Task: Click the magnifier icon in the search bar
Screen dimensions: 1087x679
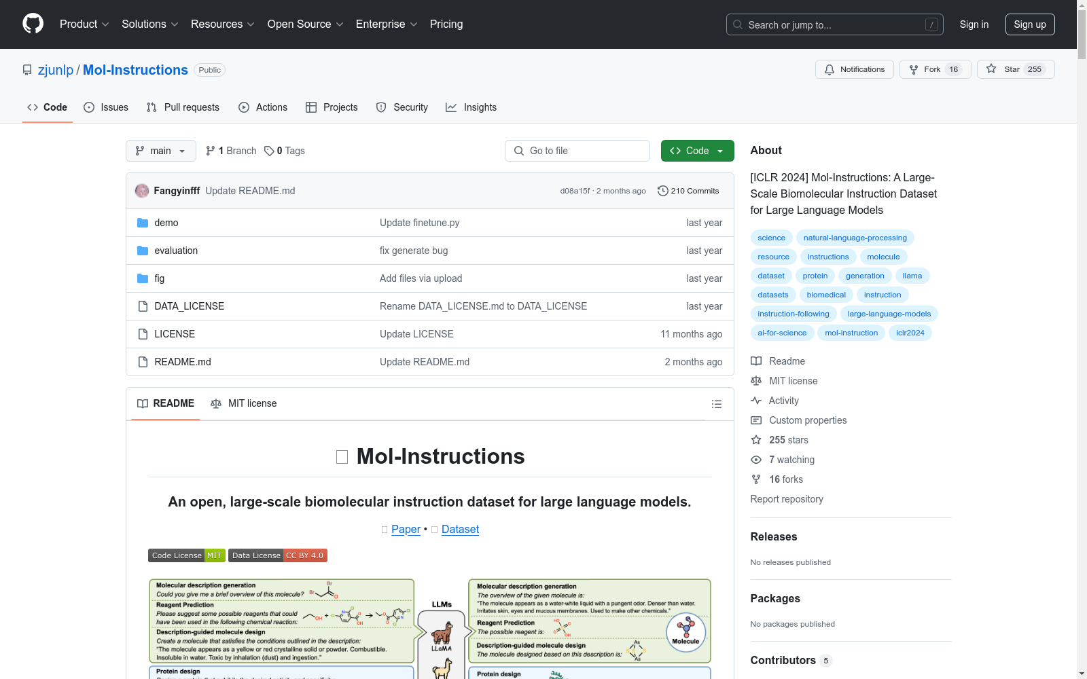Action: click(x=738, y=24)
